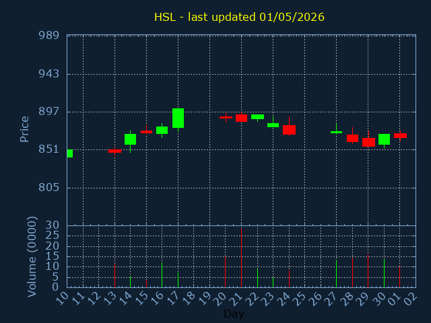Click the Volume (0000) axis title
The width and height of the screenshot is (431, 323).
coord(32,257)
